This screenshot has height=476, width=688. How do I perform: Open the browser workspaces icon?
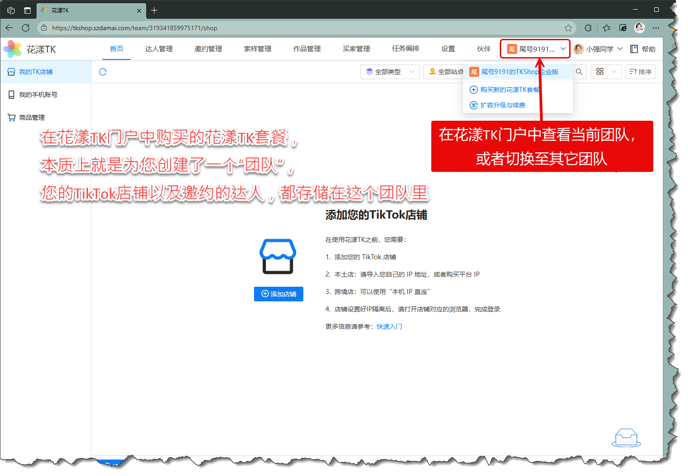pos(11,10)
